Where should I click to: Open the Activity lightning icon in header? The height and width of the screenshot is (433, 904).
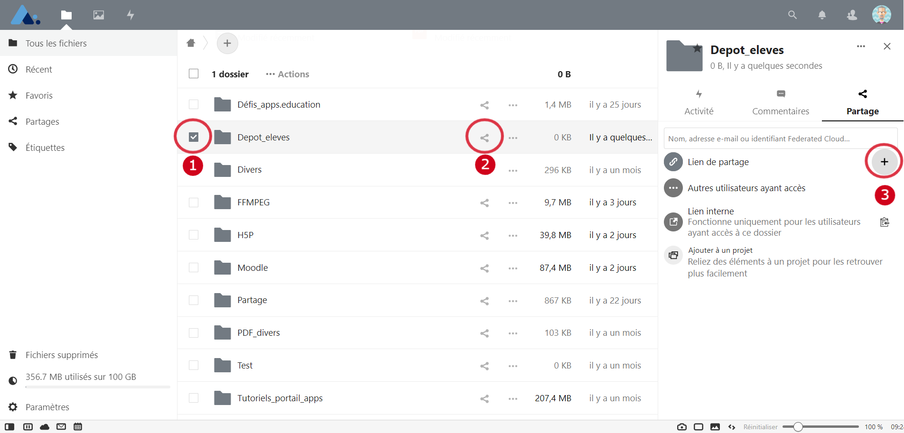click(130, 15)
